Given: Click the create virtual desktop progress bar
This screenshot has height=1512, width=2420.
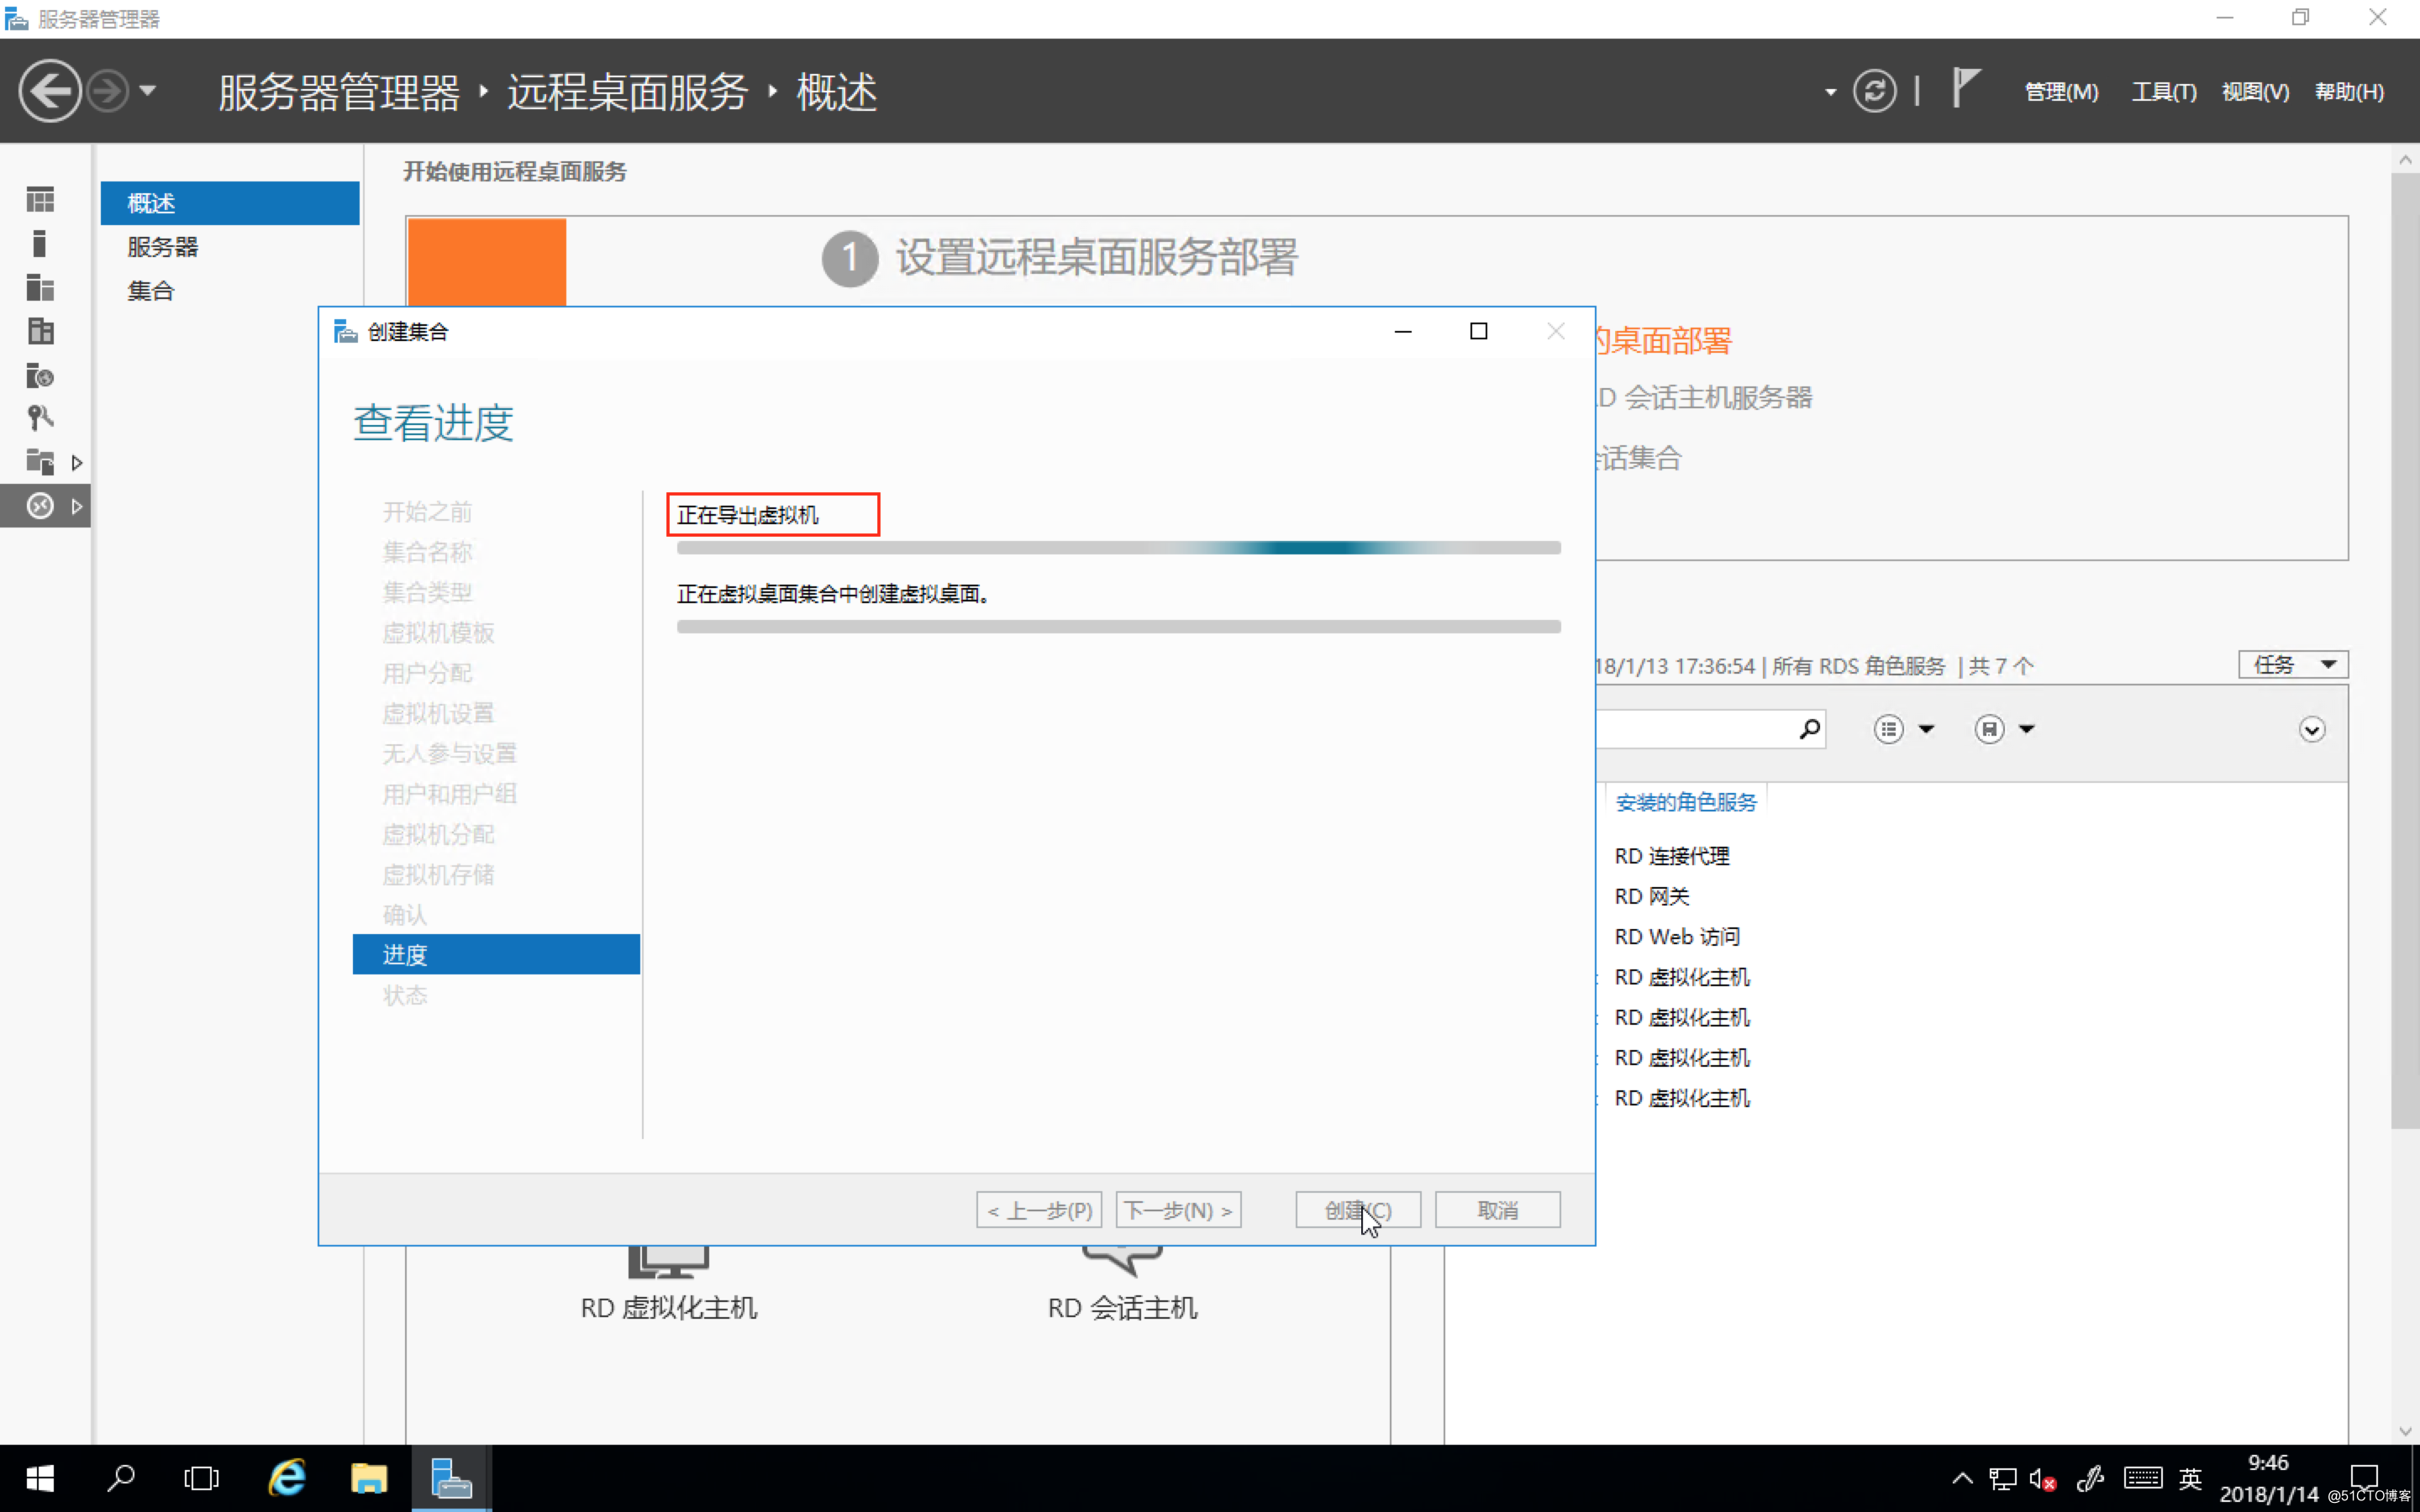Looking at the screenshot, I should pos(1118,627).
